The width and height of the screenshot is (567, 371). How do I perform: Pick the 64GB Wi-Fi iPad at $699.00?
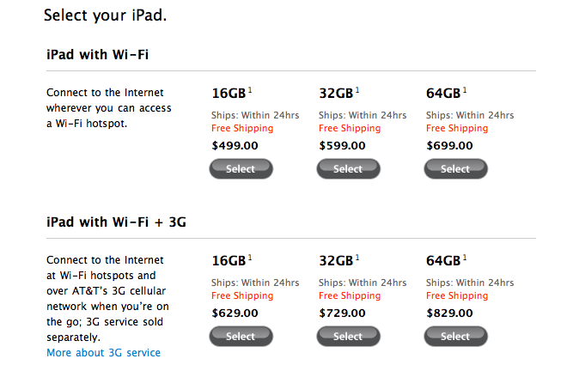(455, 168)
